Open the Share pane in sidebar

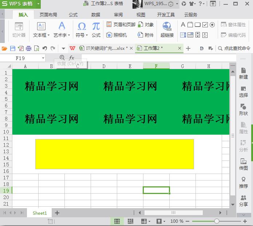click(x=244, y=201)
